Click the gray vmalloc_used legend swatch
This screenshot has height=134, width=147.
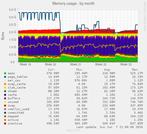(x=5, y=109)
